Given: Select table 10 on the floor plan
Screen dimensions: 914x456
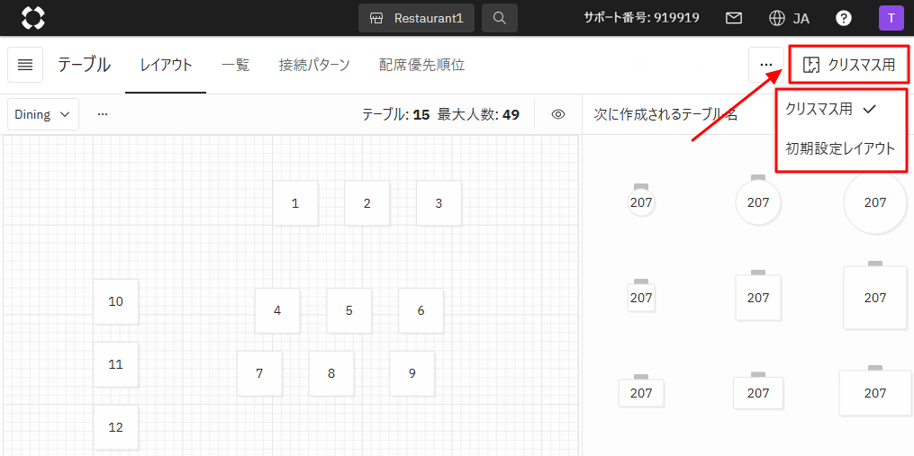Looking at the screenshot, I should 116,301.
